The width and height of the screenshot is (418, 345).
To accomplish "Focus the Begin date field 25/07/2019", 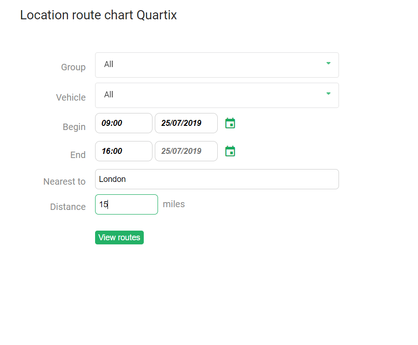I will 186,123.
